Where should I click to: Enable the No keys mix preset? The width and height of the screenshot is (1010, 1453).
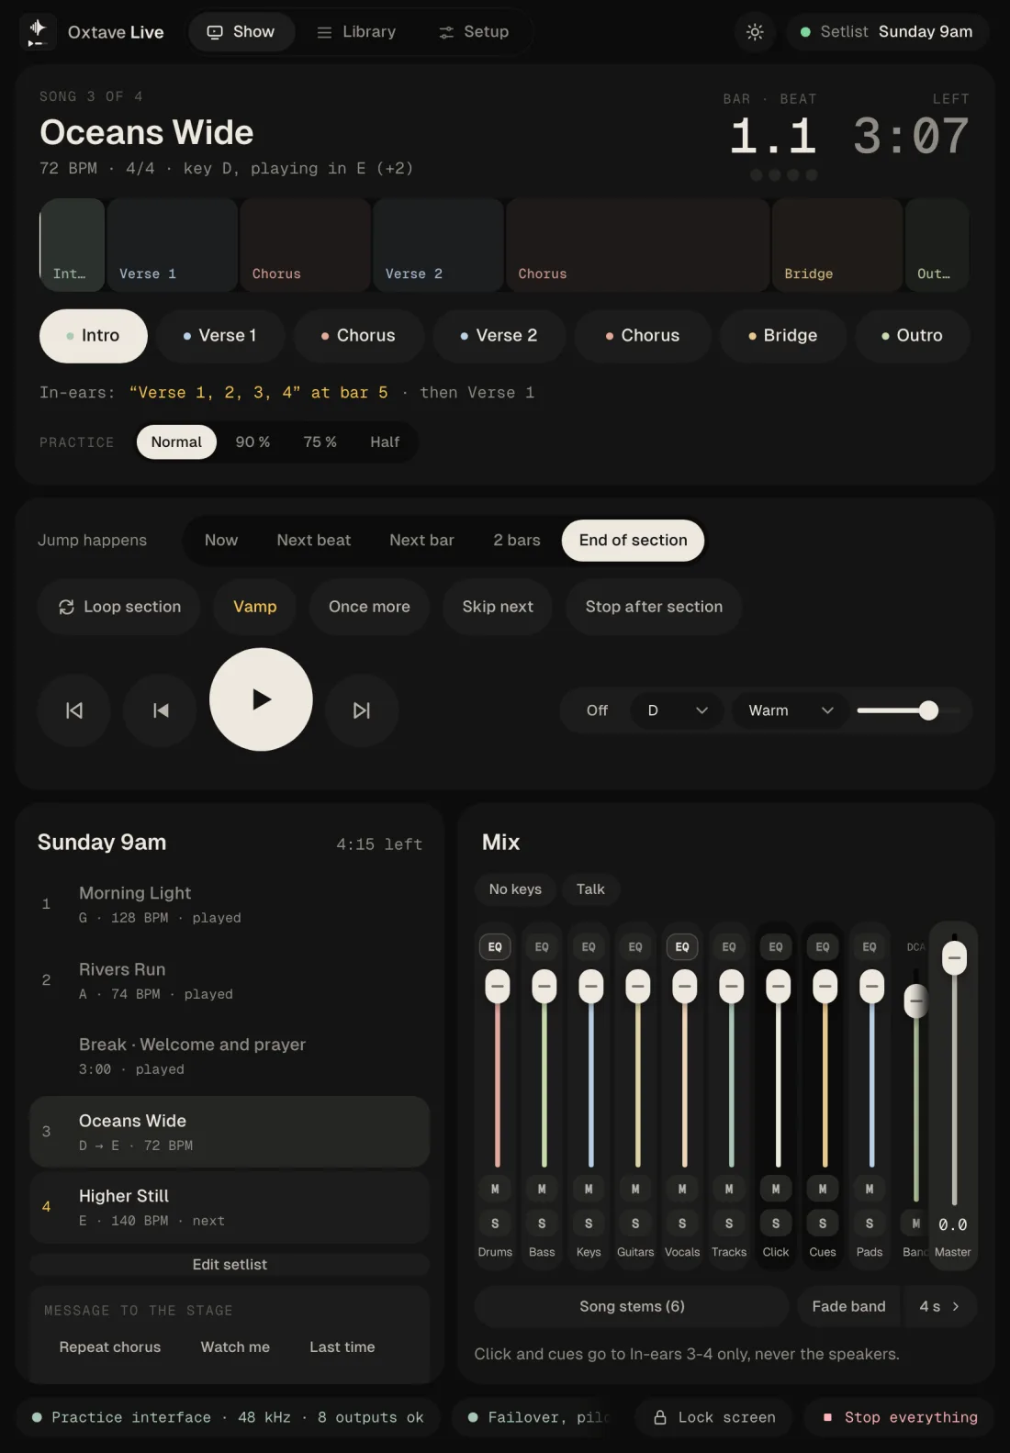(x=515, y=889)
